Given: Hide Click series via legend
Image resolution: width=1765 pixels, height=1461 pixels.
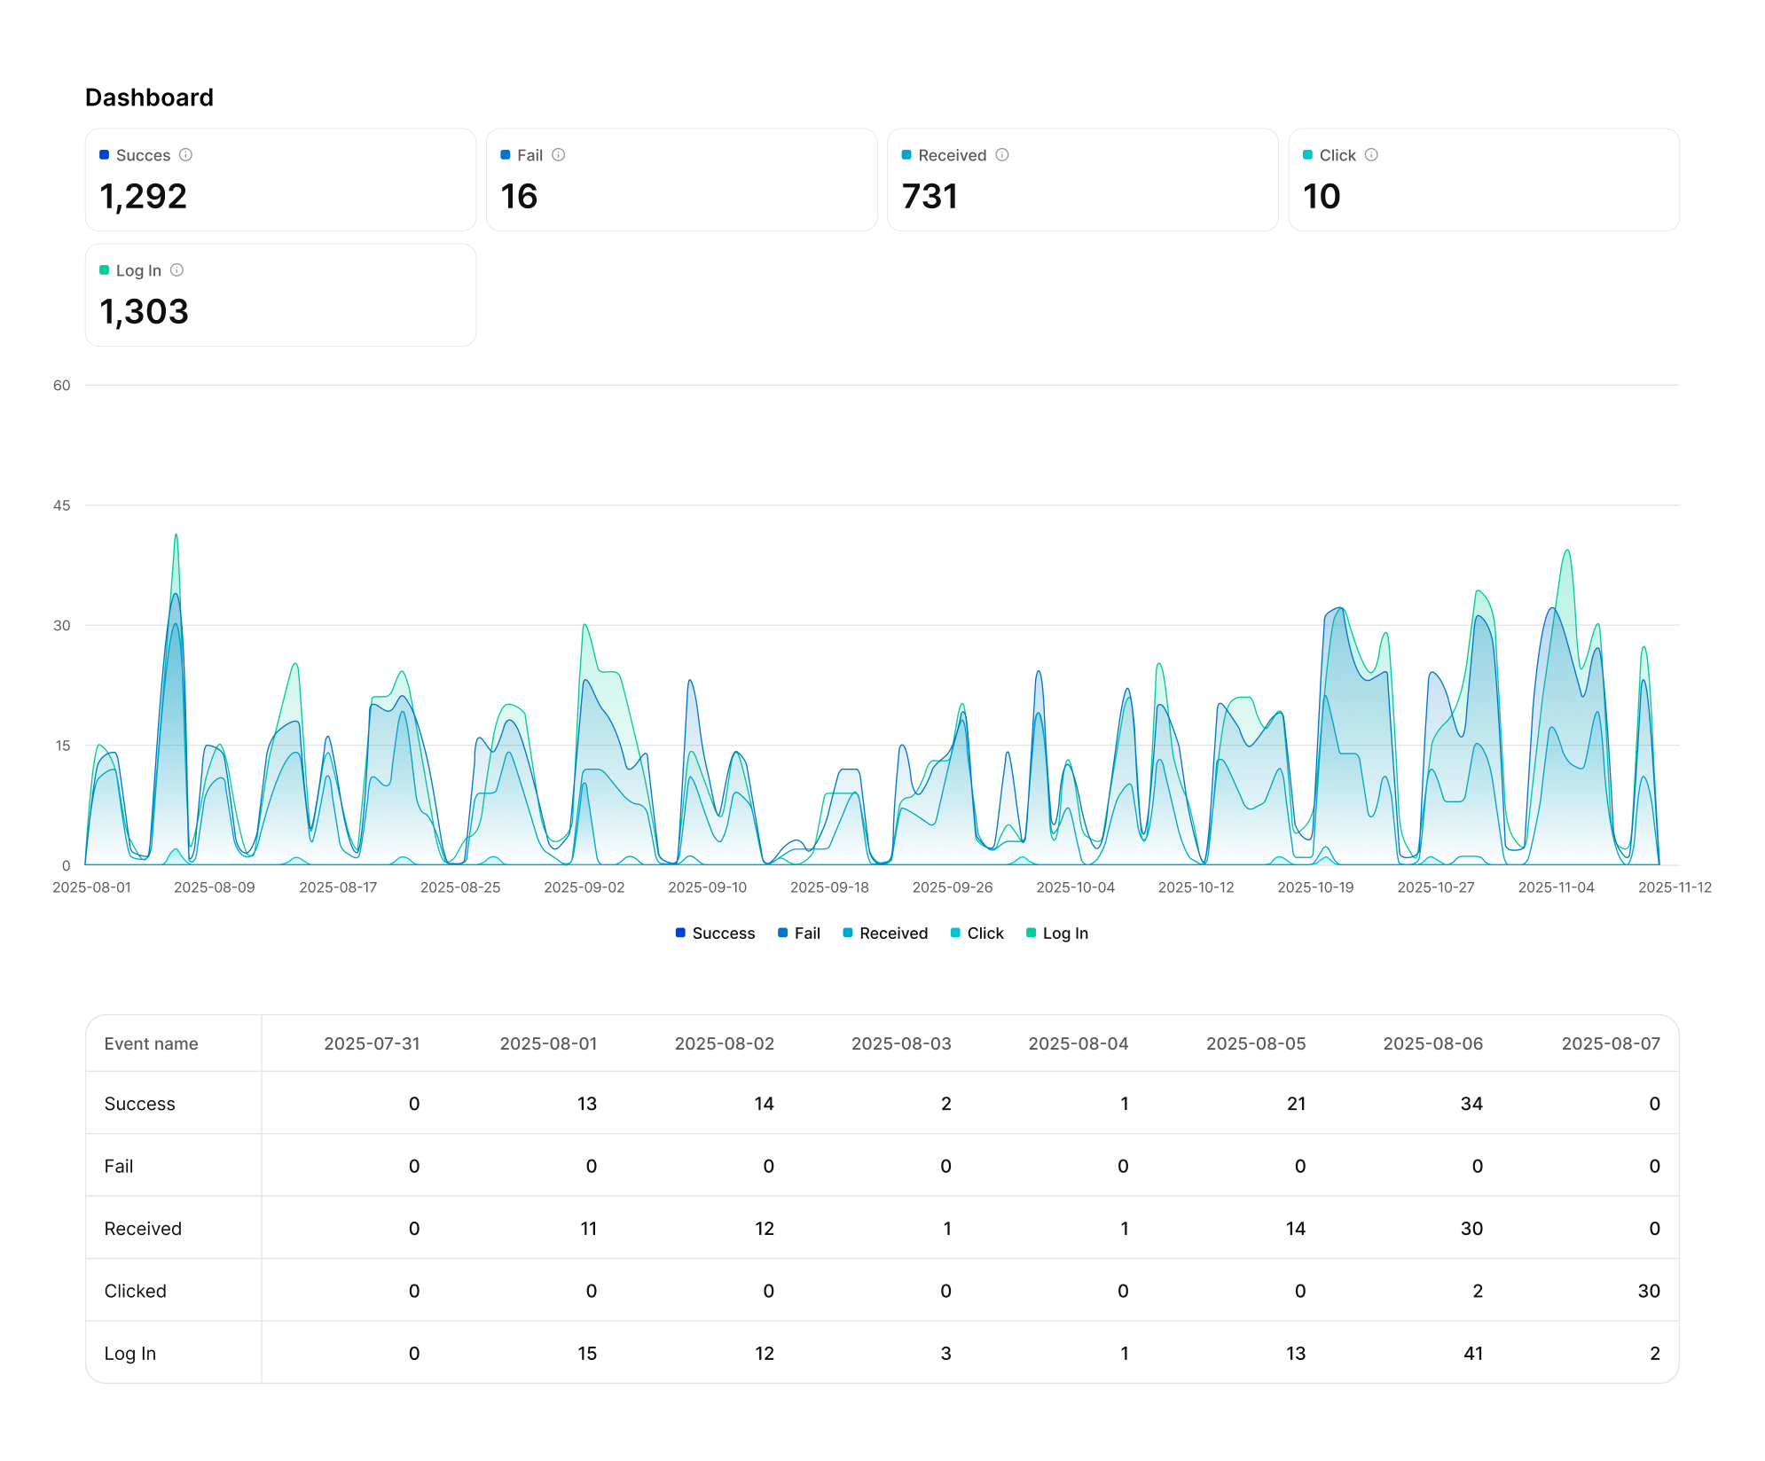Looking at the screenshot, I should [977, 934].
